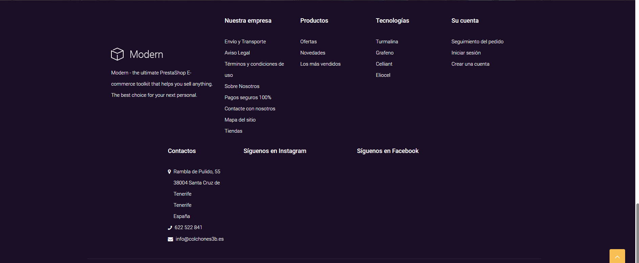This screenshot has width=639, height=263.
Task: Click Iniciar sesión link
Action: pos(466,53)
